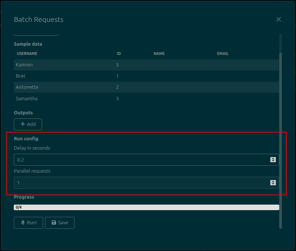Start the batch with Run! button
Image resolution: width=296 pixels, height=251 pixels.
[x=29, y=223]
